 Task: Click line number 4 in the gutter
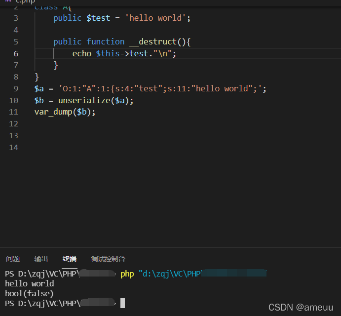click(16, 30)
